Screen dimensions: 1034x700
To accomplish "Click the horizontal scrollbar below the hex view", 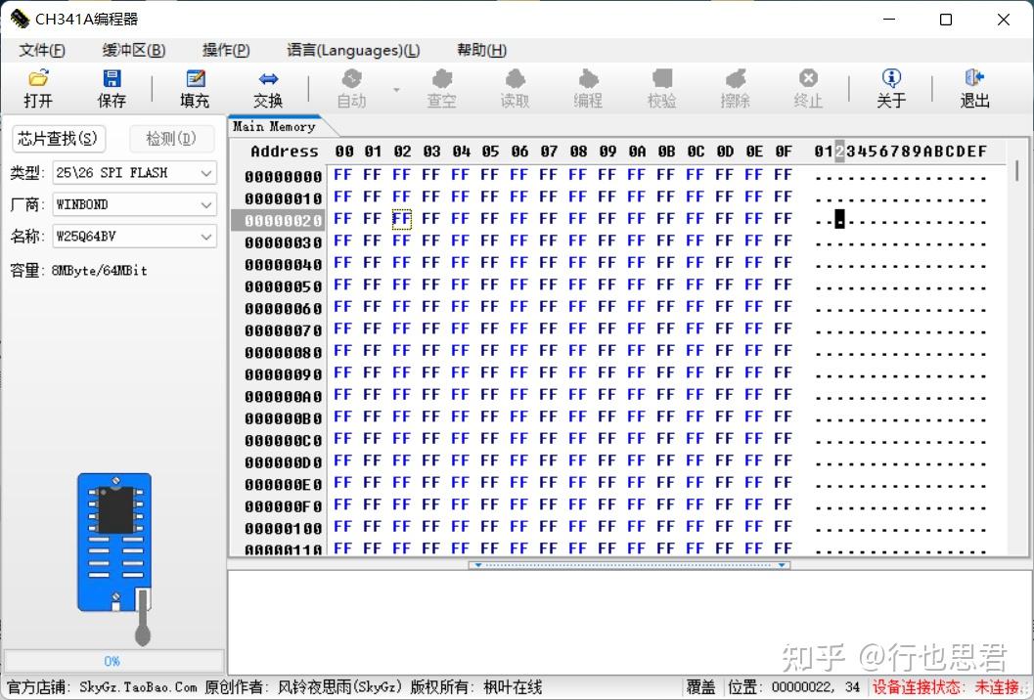I will pos(629,564).
